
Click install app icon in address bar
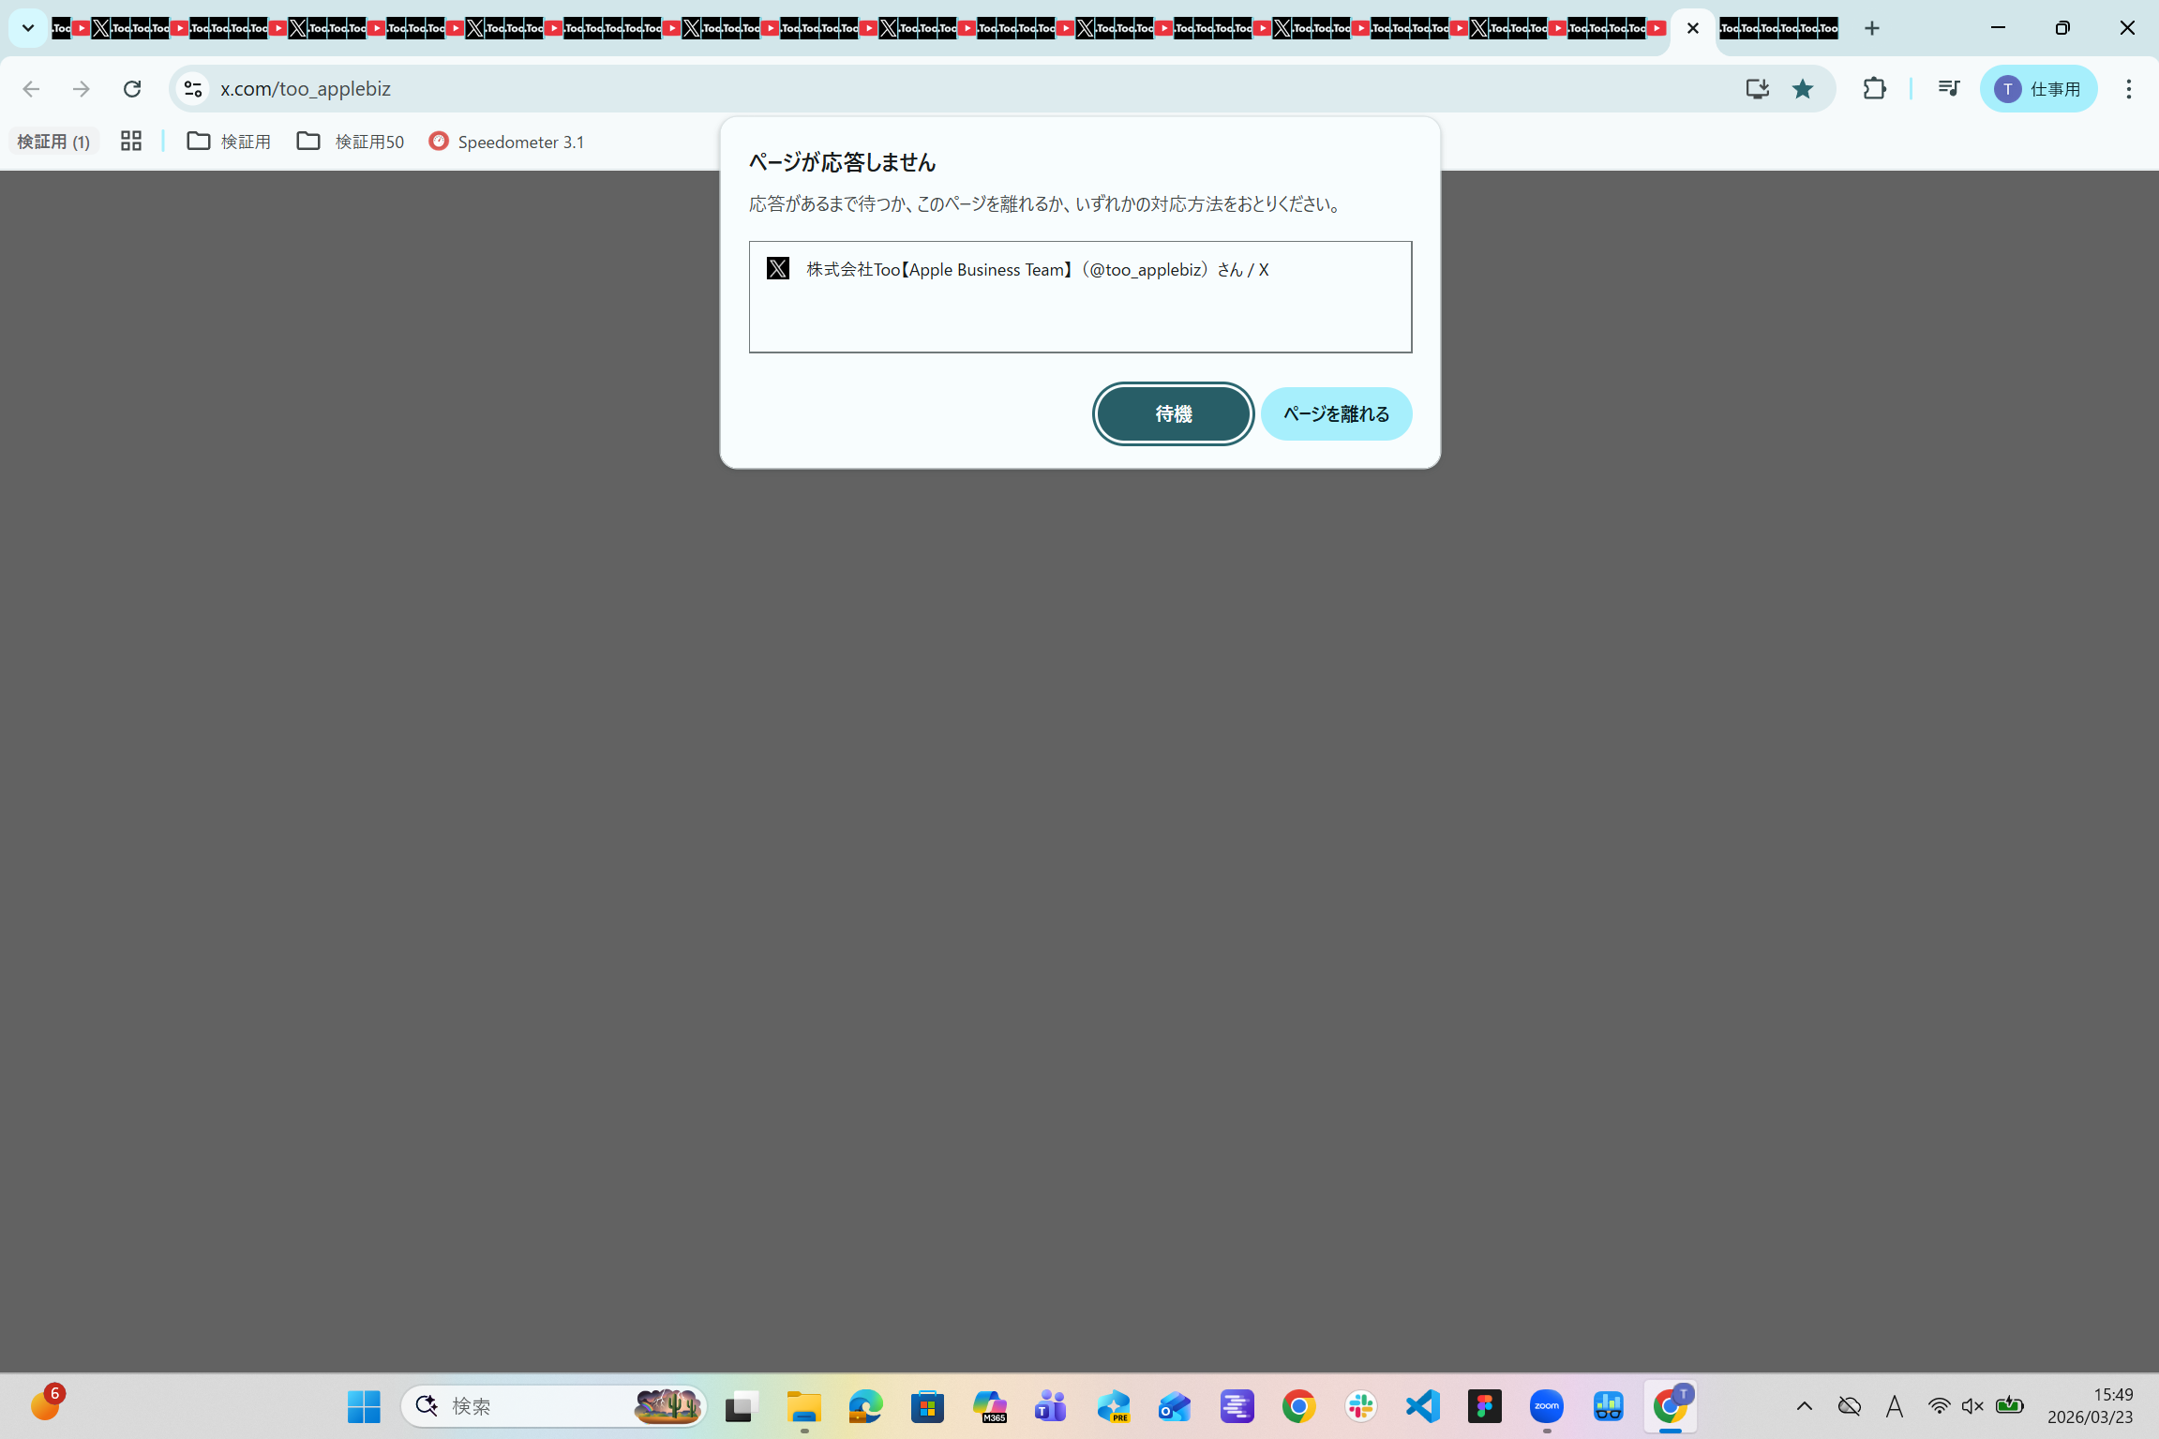1757,89
